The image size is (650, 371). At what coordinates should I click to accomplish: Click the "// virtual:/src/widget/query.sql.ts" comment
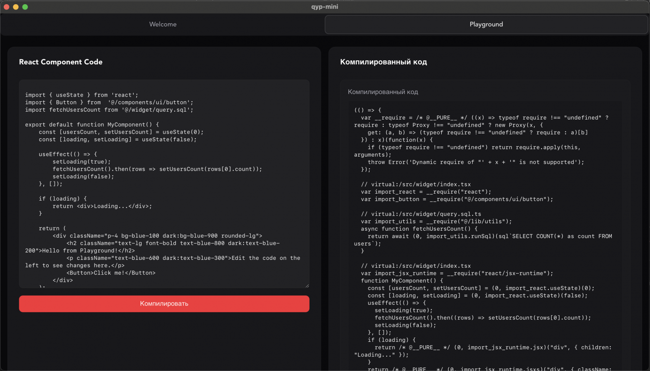pos(421,214)
